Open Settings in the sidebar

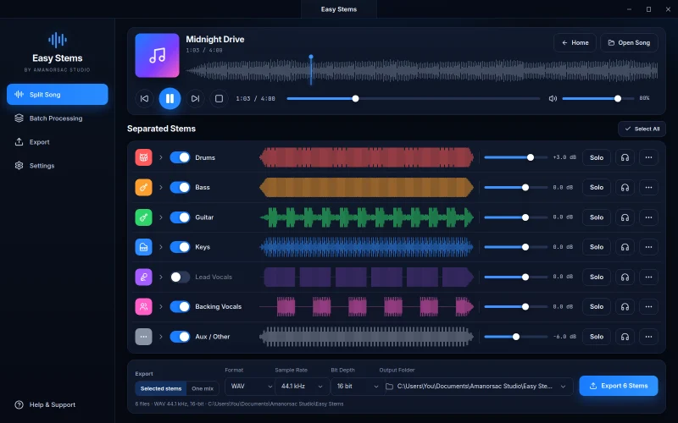point(58,166)
